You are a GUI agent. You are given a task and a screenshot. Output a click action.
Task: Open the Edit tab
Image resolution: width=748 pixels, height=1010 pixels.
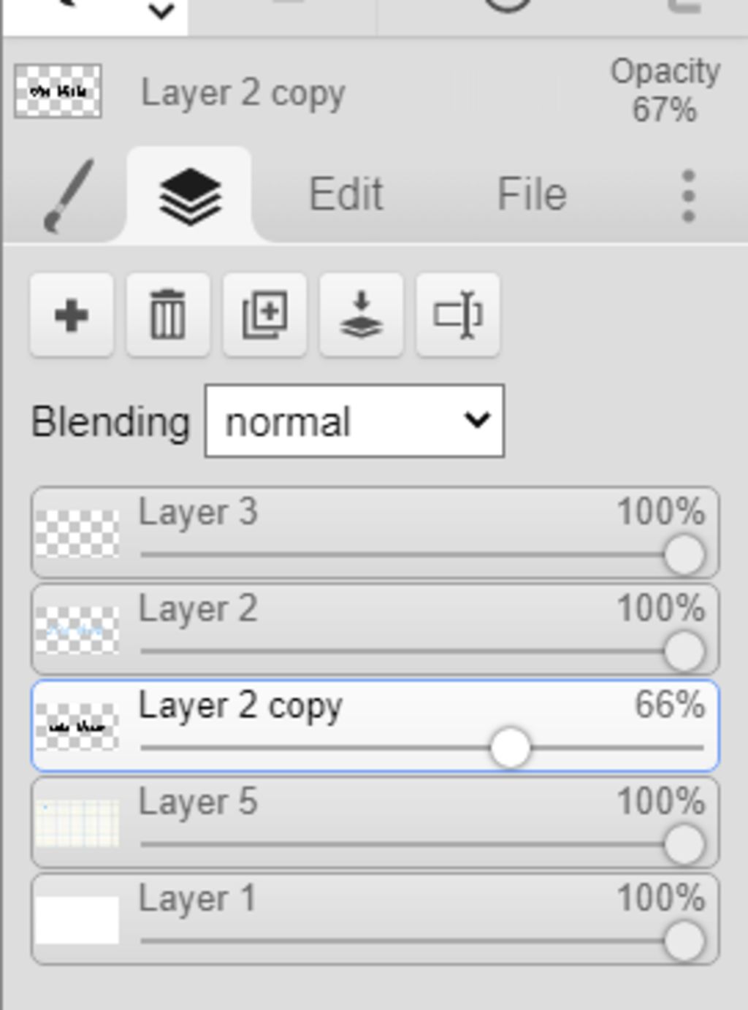click(346, 194)
